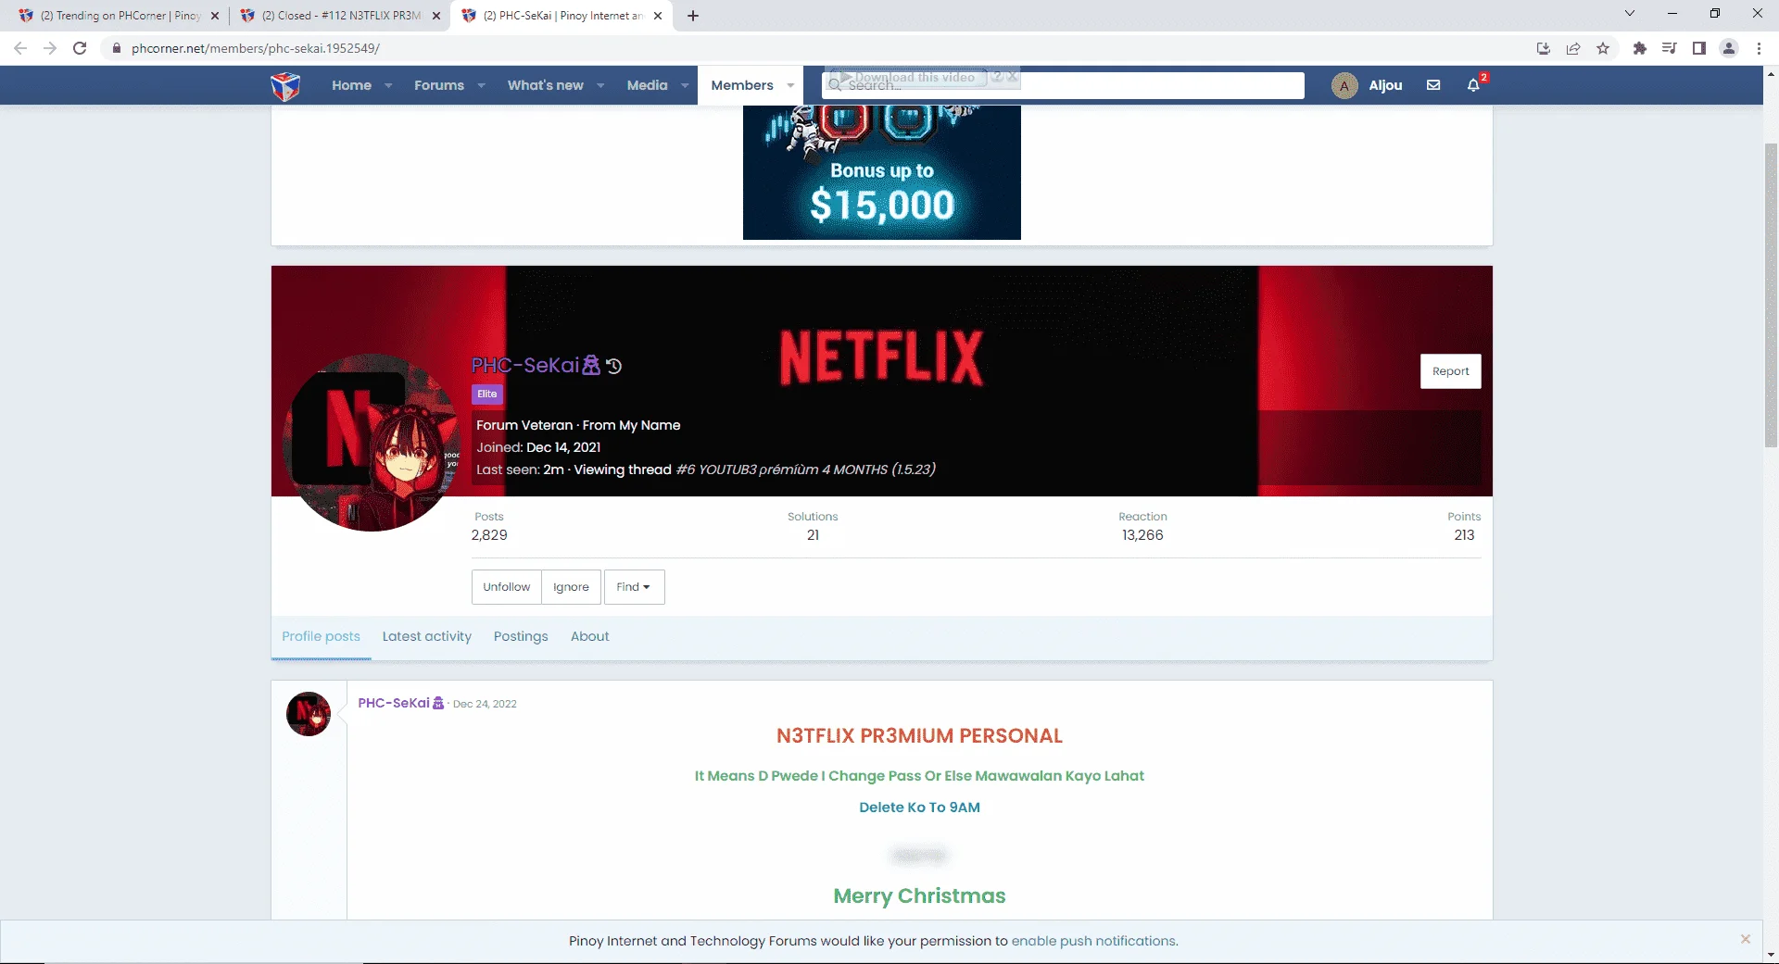The width and height of the screenshot is (1779, 964).
Task: Switch to the Postings tab
Action: pos(521,636)
